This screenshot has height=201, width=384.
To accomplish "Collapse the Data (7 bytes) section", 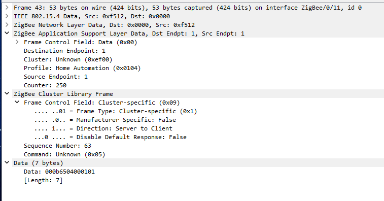I will pos(7,162).
